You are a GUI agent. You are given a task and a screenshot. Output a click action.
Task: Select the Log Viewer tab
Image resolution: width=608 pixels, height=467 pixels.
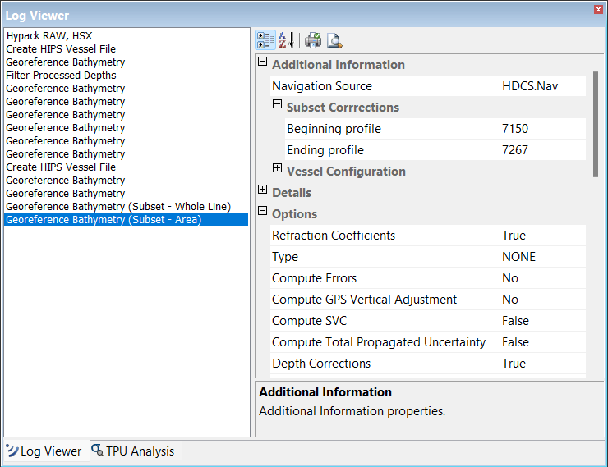50,451
